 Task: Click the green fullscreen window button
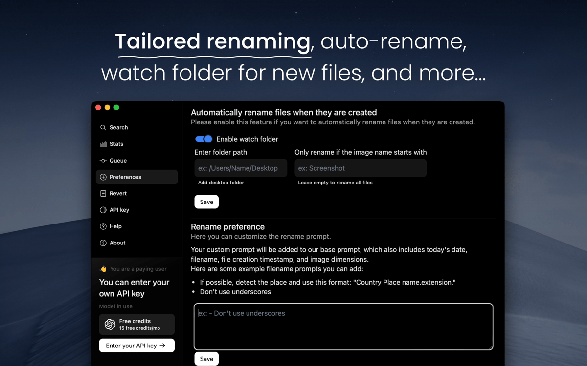click(116, 108)
